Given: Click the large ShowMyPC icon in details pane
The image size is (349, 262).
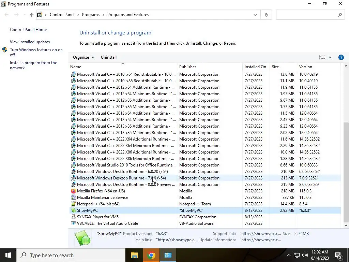Looking at the screenshot, I should pyautogui.click(x=83, y=238).
